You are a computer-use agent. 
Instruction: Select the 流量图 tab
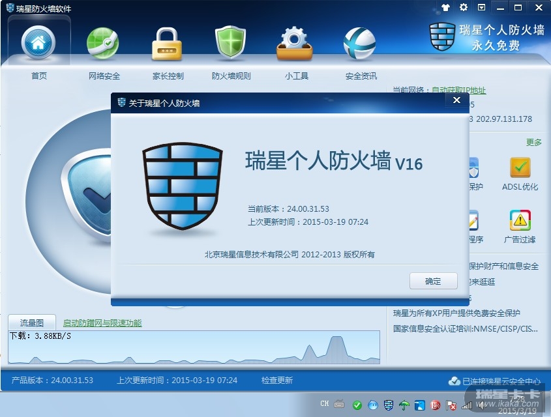[32, 323]
